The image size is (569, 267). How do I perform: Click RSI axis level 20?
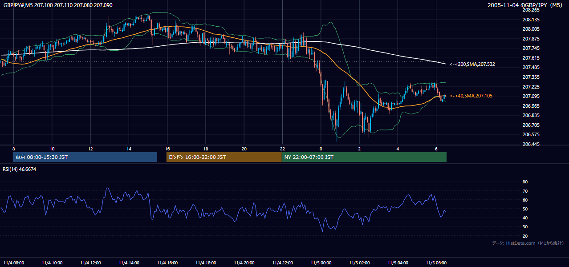(x=525, y=236)
